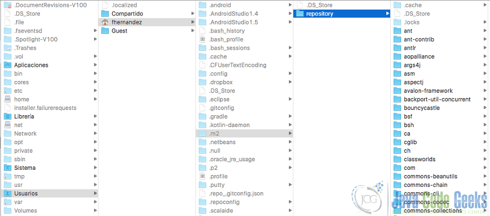
Task: Click the cglib folder icon
Action: pos(397,142)
